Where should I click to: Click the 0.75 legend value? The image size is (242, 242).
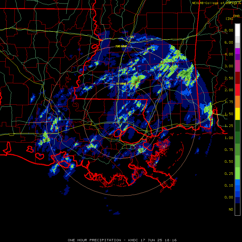(x=229, y=150)
